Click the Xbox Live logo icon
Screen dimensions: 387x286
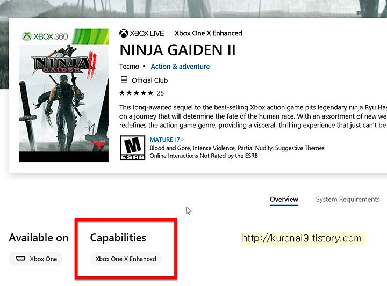coord(124,33)
